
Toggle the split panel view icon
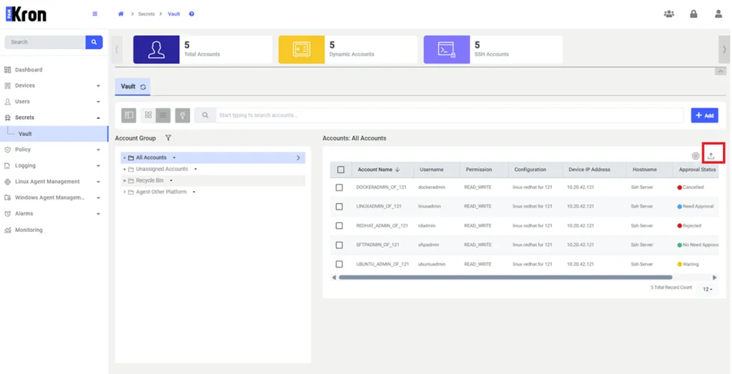[x=129, y=115]
